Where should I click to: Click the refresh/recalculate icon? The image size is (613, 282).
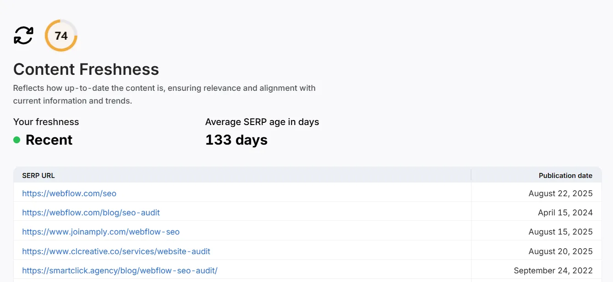pos(22,35)
